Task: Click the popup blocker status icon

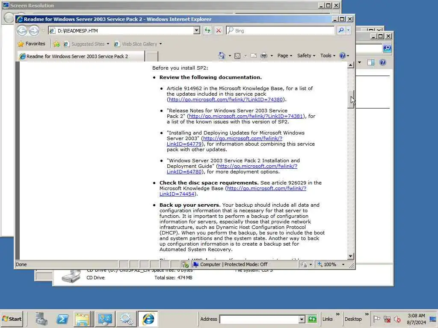Action: pos(185,264)
